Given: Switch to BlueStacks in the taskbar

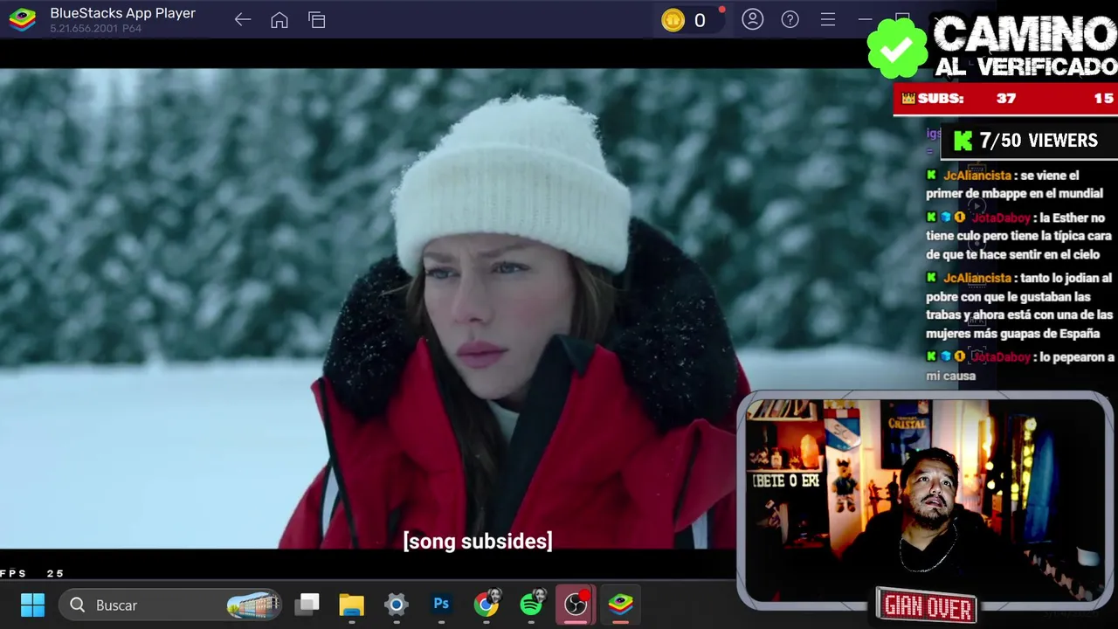Looking at the screenshot, I should [x=621, y=604].
